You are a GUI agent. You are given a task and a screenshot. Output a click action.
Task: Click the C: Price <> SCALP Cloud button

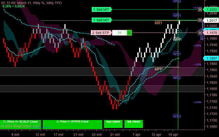[x=20, y=124]
